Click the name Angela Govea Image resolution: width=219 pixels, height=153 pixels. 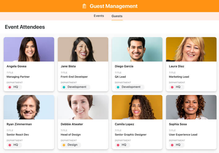(x=16, y=66)
